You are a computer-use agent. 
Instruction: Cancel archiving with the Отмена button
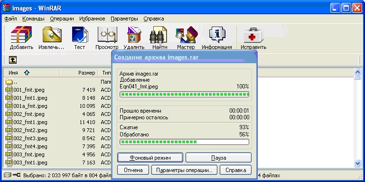click(133, 170)
